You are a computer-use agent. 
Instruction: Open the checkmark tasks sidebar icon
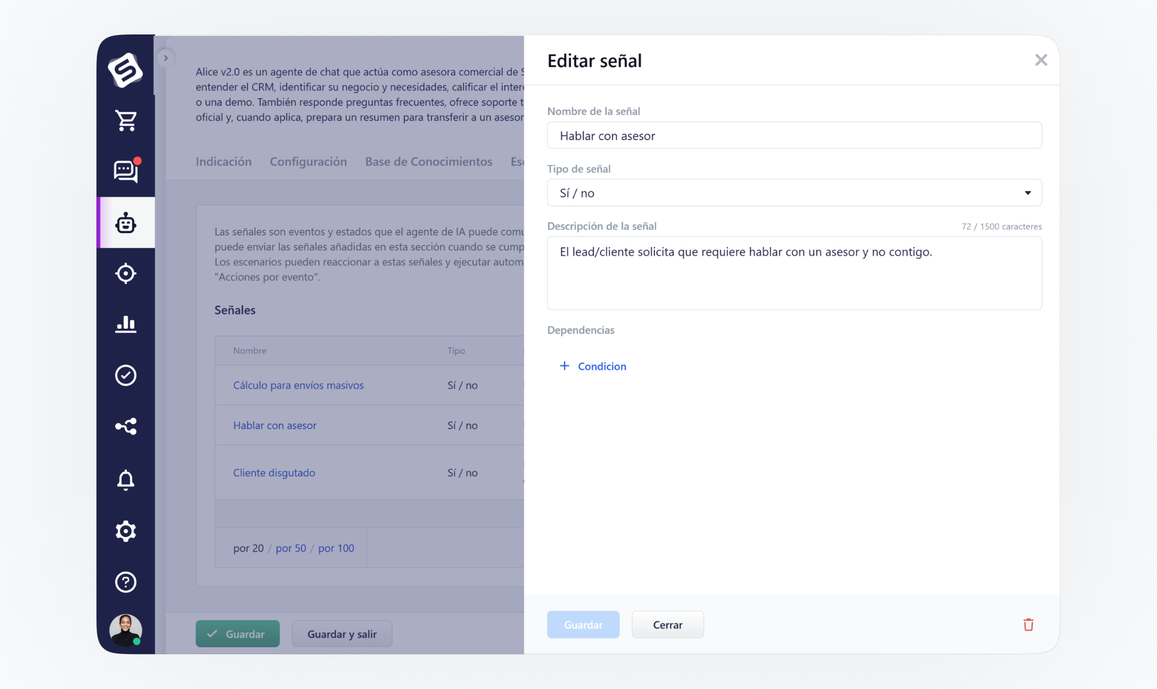click(125, 375)
